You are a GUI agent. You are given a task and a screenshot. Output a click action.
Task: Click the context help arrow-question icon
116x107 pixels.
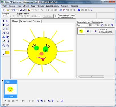(x=91, y=10)
